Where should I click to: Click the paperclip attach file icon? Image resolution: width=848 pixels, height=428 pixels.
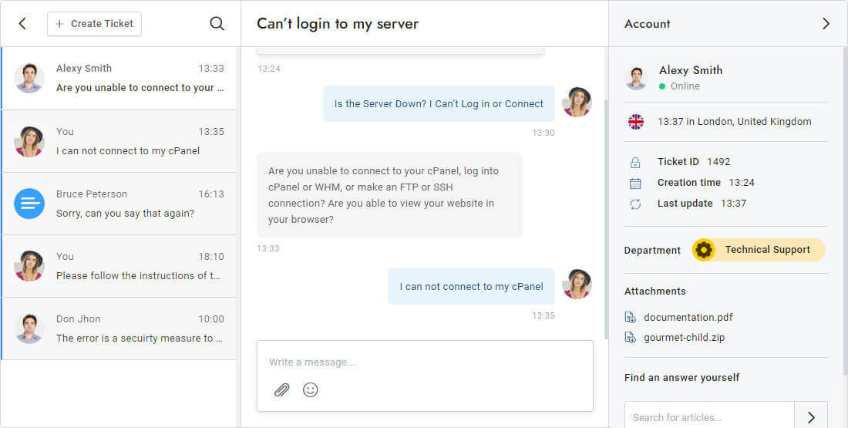pos(281,390)
